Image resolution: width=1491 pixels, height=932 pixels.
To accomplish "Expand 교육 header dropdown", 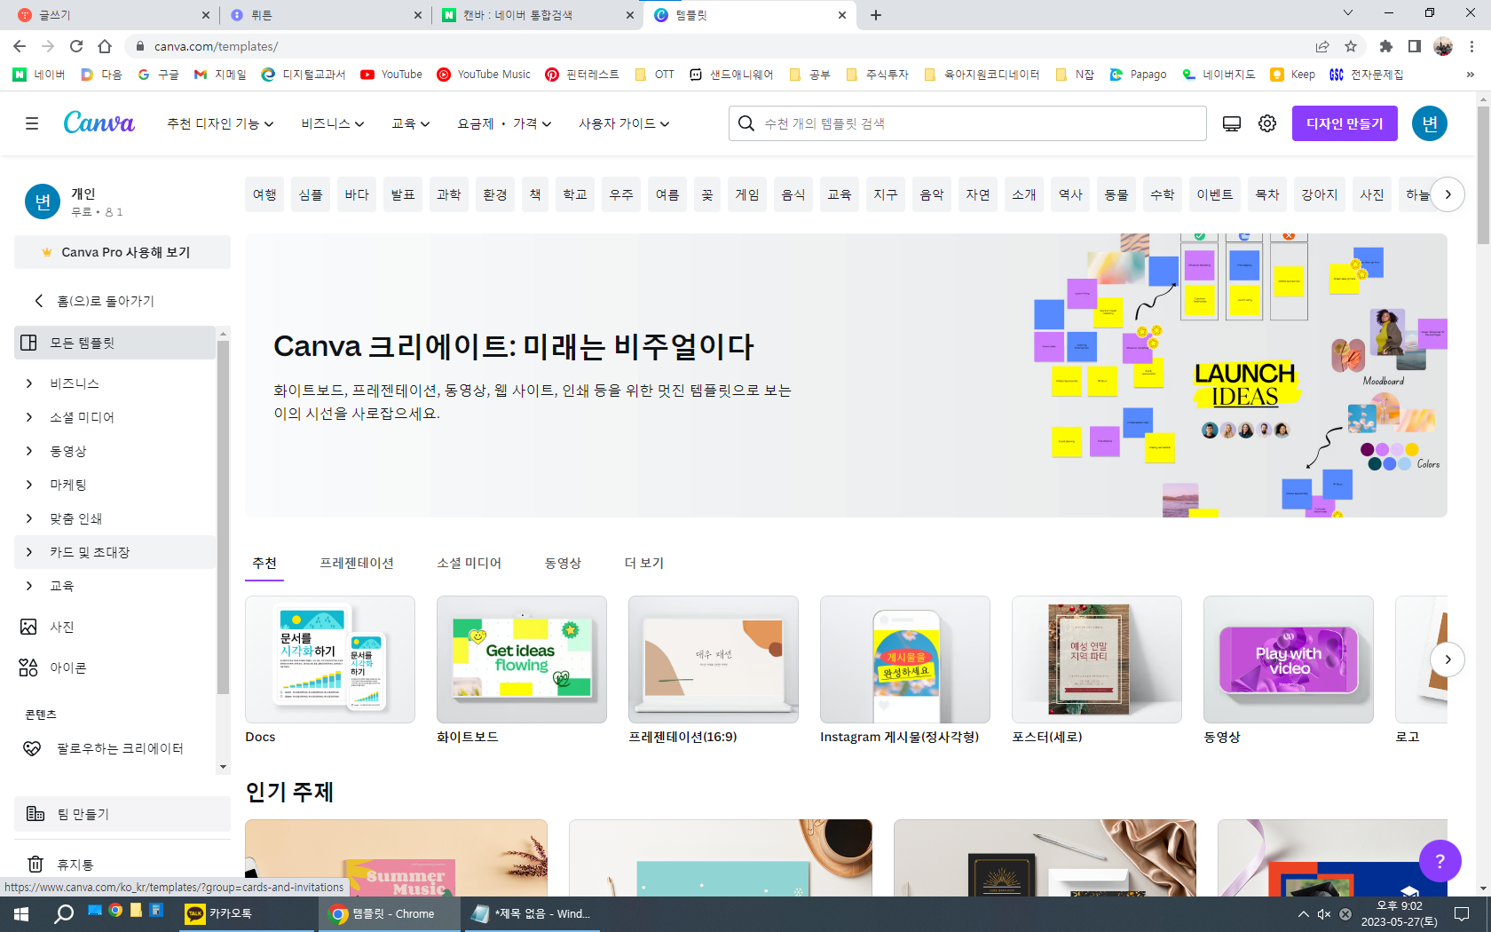I will pyautogui.click(x=411, y=123).
